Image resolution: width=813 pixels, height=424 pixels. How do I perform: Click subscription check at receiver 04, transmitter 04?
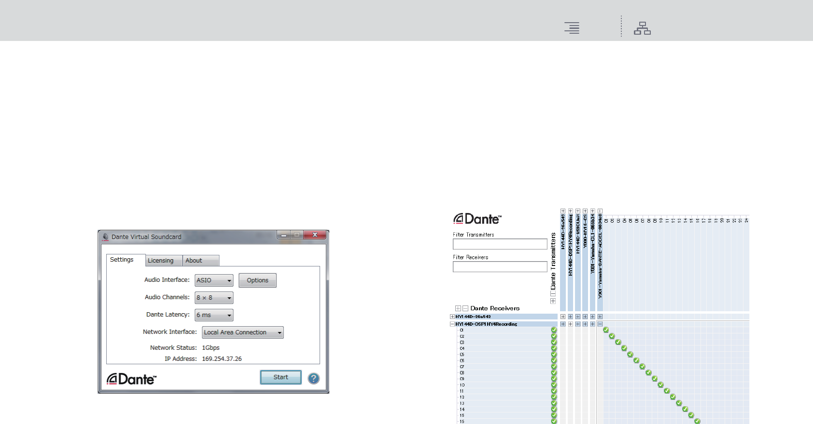coord(624,348)
